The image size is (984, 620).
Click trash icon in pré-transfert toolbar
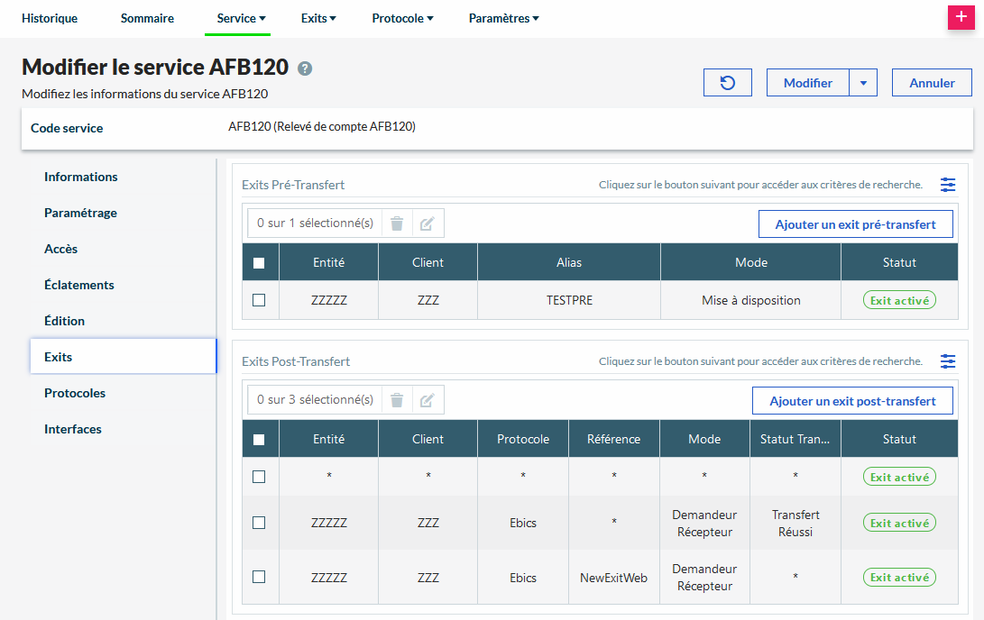click(x=397, y=223)
